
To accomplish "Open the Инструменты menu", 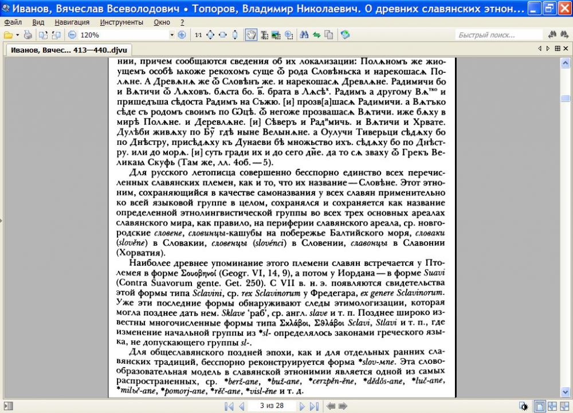I will pos(121,22).
